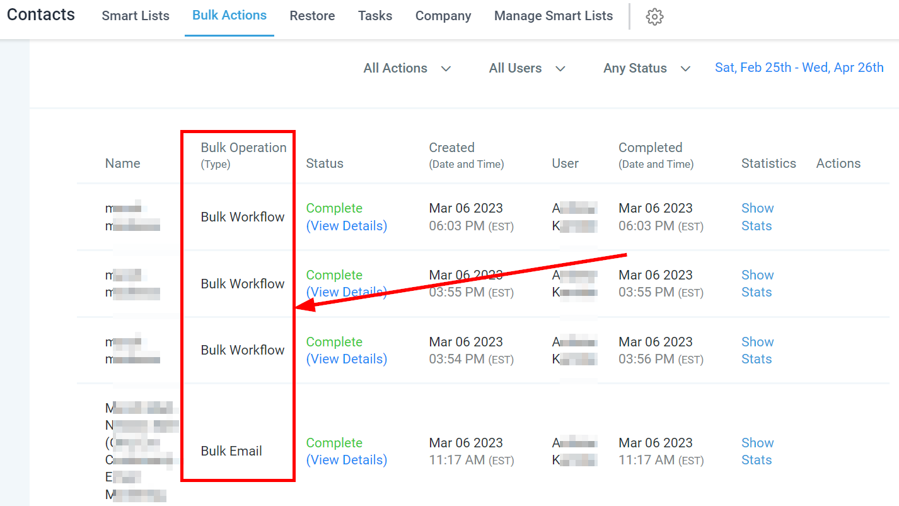Open Manage Smart Lists tab
899x506 pixels.
(x=553, y=16)
